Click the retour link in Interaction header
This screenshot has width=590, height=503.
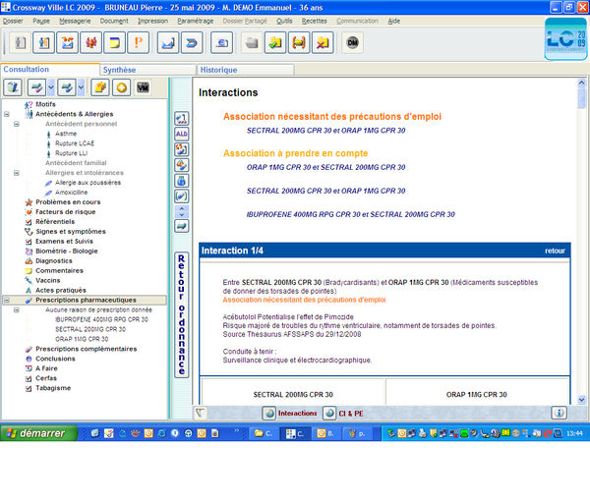pyautogui.click(x=555, y=251)
